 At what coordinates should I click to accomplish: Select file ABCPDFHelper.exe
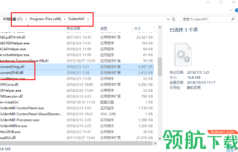[x=15, y=43]
